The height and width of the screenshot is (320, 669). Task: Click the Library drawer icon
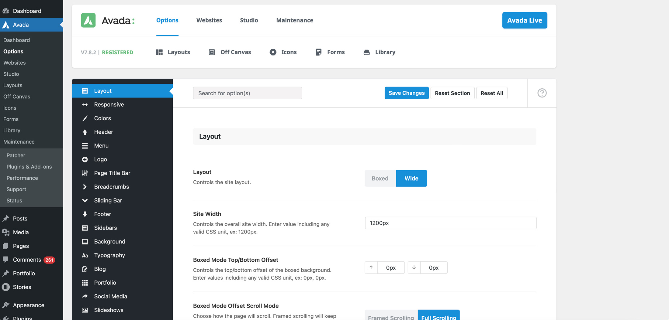coord(367,52)
